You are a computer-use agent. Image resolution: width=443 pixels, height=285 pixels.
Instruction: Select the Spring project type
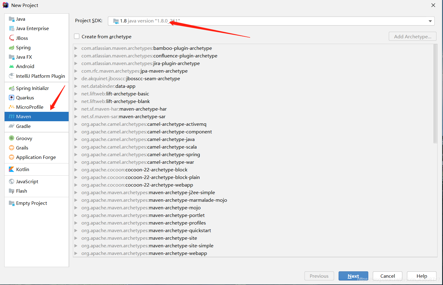point(37,48)
